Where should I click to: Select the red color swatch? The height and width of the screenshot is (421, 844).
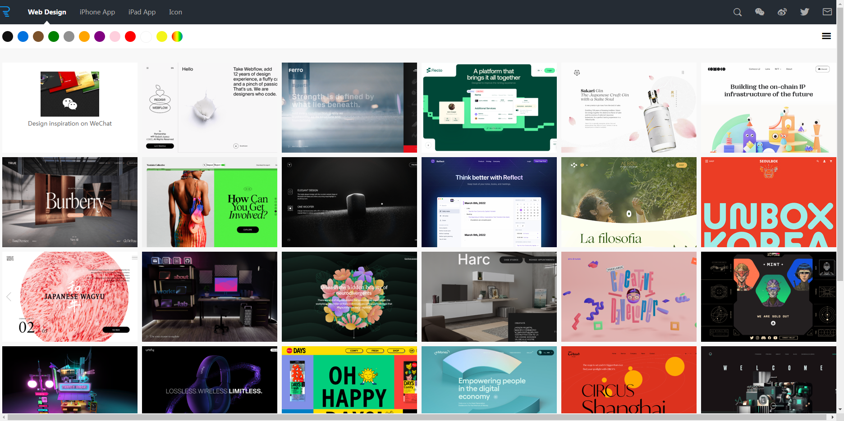[130, 36]
